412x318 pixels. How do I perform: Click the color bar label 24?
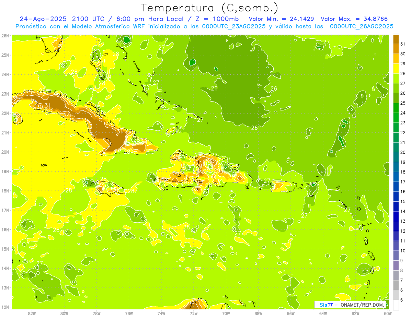tap(403, 113)
